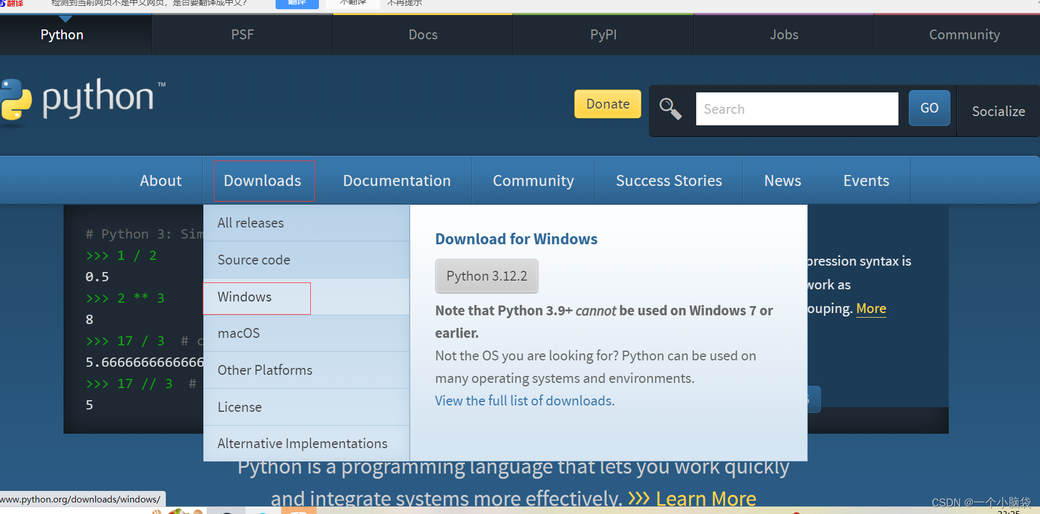Select All releases in Downloads submenu
Screen dimensions: 1040x514
click(x=306, y=223)
